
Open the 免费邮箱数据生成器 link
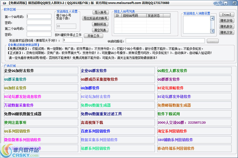(194, 105)
